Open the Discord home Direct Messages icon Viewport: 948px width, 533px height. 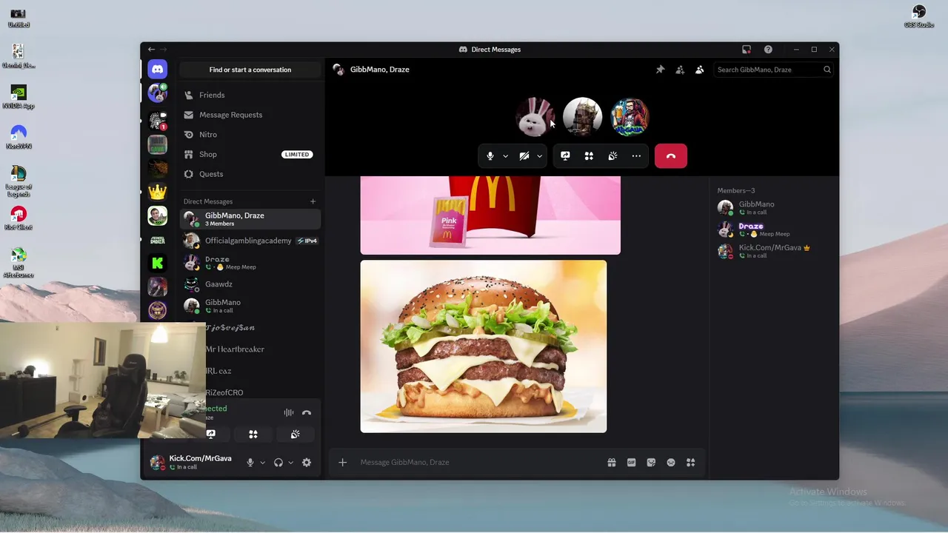point(157,69)
